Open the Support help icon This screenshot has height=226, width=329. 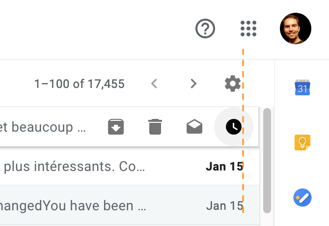(205, 29)
